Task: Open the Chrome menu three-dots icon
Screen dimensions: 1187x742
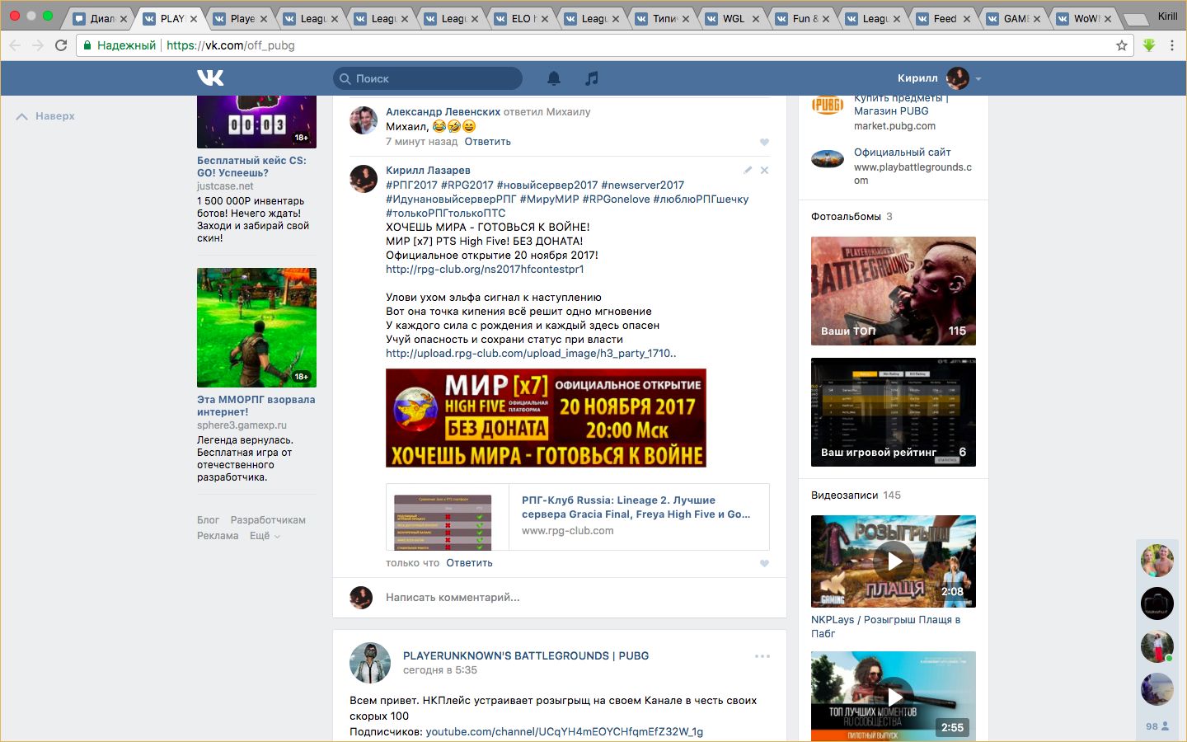Action: point(1171,45)
